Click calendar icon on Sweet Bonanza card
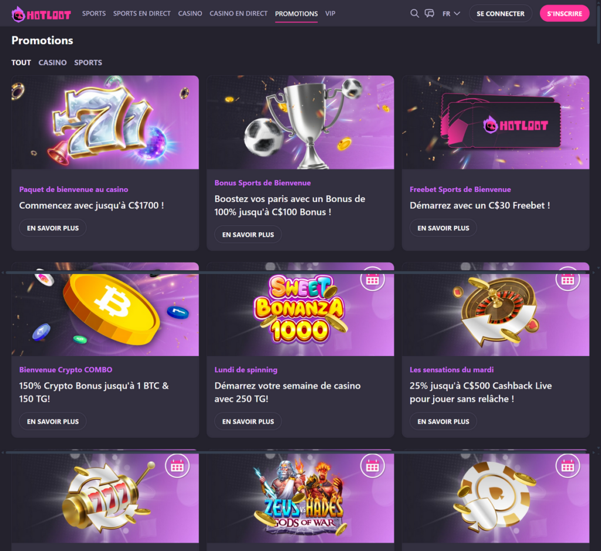This screenshot has width=601, height=551. pyautogui.click(x=372, y=279)
